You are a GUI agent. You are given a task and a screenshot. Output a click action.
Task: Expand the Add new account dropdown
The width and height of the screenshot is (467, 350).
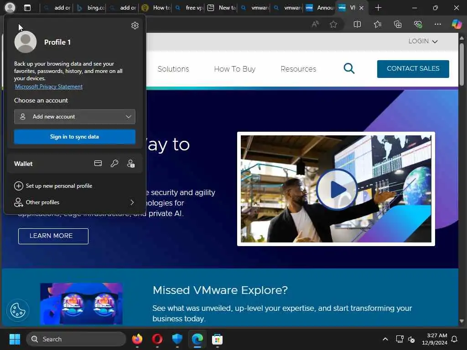coord(75,117)
